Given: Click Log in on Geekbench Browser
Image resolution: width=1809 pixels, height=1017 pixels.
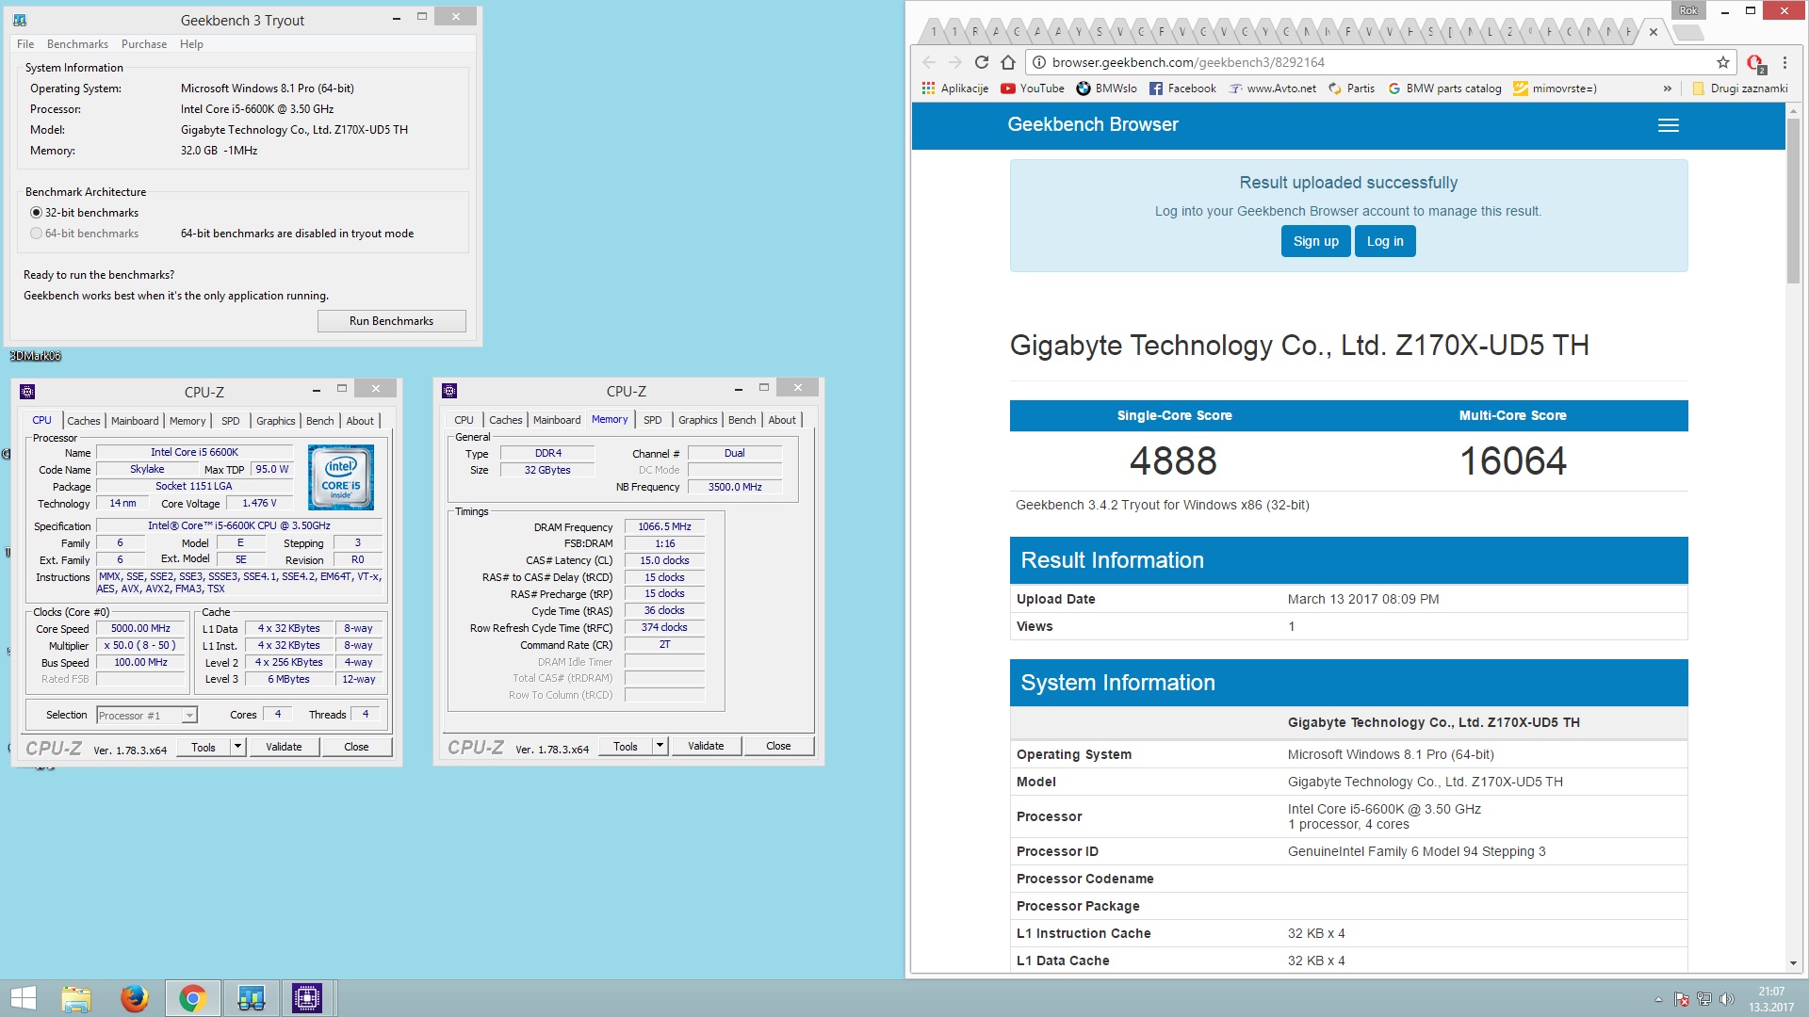Looking at the screenshot, I should (1385, 241).
